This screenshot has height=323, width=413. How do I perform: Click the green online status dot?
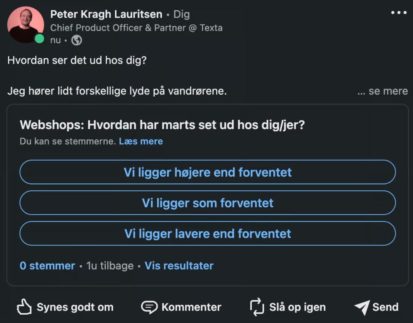point(39,39)
